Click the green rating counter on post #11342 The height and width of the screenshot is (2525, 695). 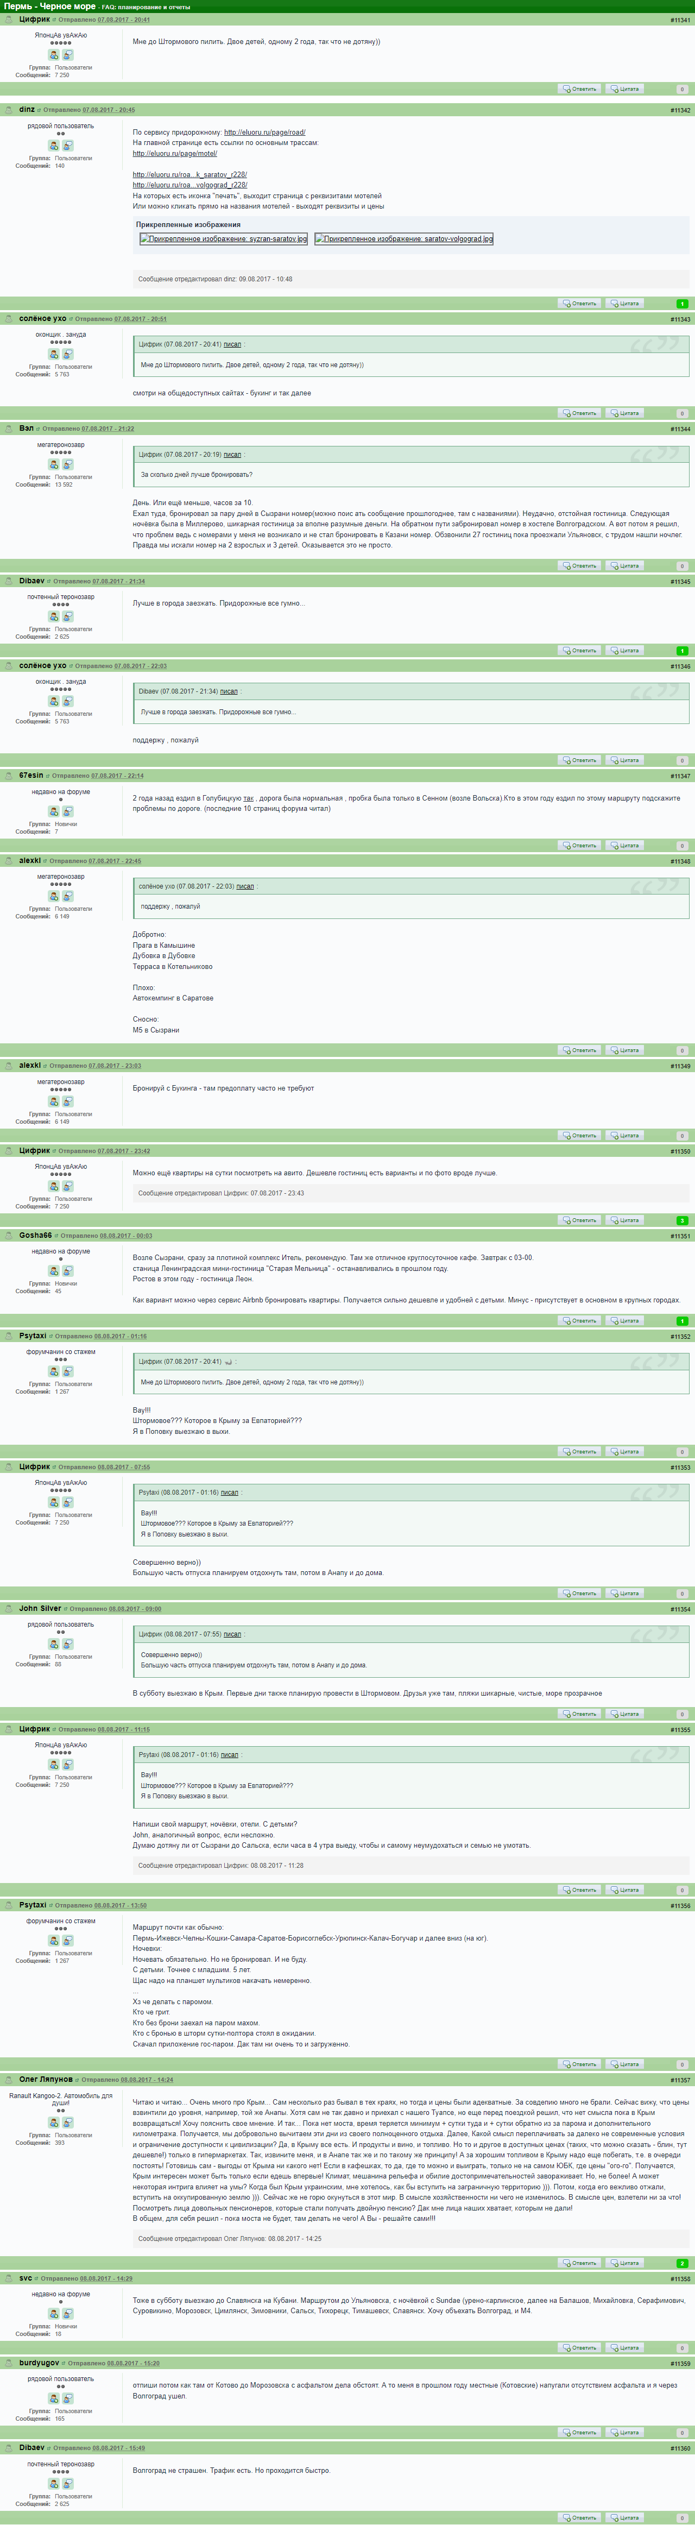[x=683, y=304]
